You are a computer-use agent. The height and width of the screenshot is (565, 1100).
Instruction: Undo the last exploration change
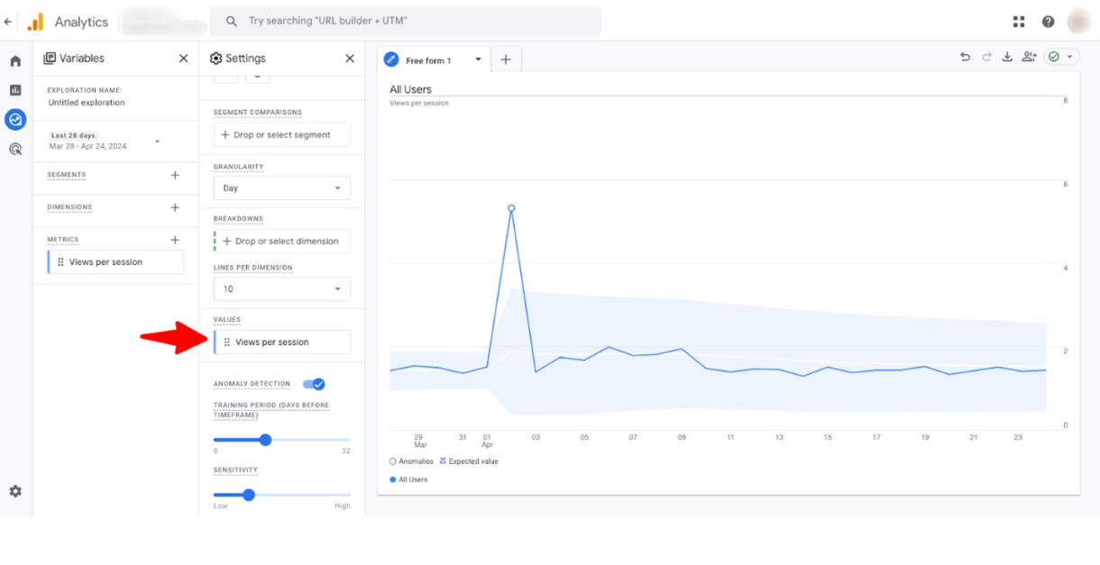[x=964, y=56]
